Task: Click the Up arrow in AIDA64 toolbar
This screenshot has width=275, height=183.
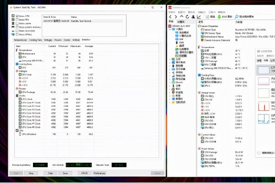Action: pyautogui.click(x=181, y=16)
